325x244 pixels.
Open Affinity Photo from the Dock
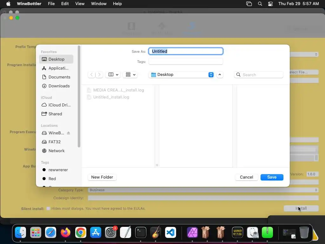click(192, 232)
